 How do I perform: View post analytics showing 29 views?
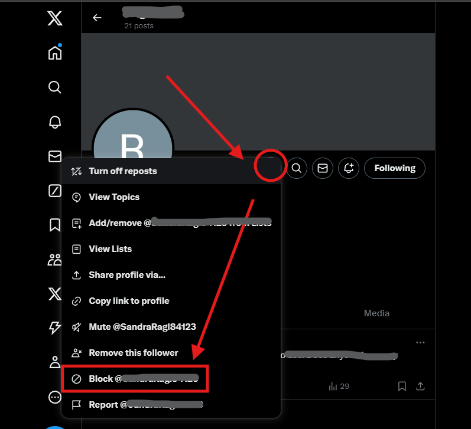(339, 386)
